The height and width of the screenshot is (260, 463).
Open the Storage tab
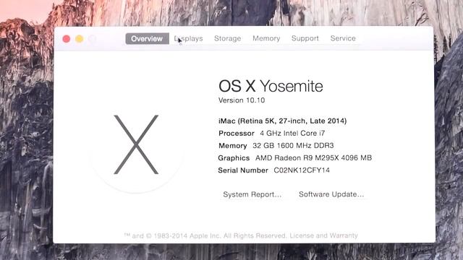227,38
